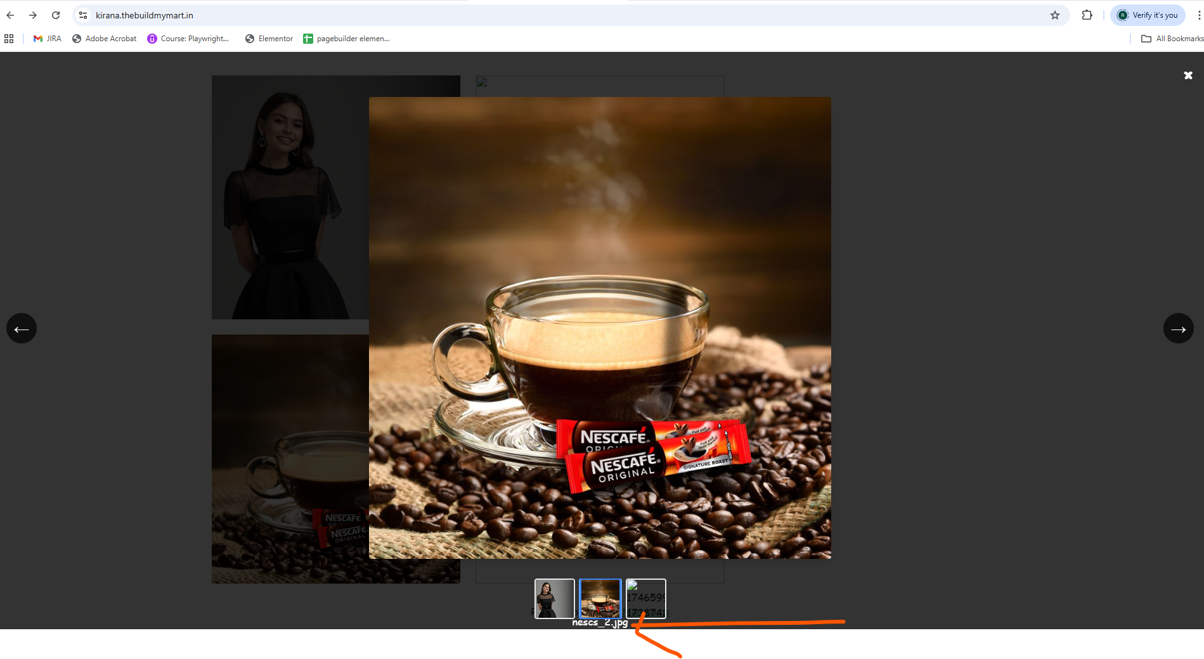View site information icon in address bar

click(83, 15)
